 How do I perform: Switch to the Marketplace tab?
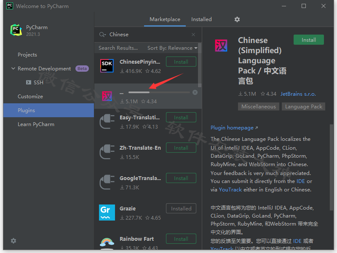[x=165, y=19]
